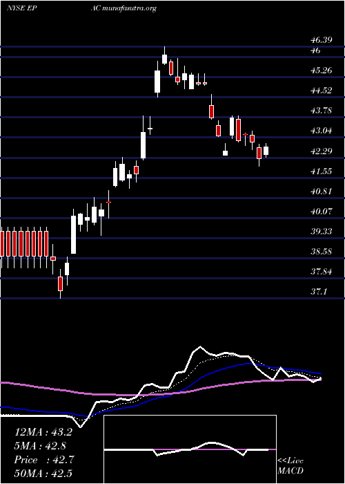The width and height of the screenshot is (345, 484).
Task: Click the 38.58 price axis label
Action: (322, 252)
